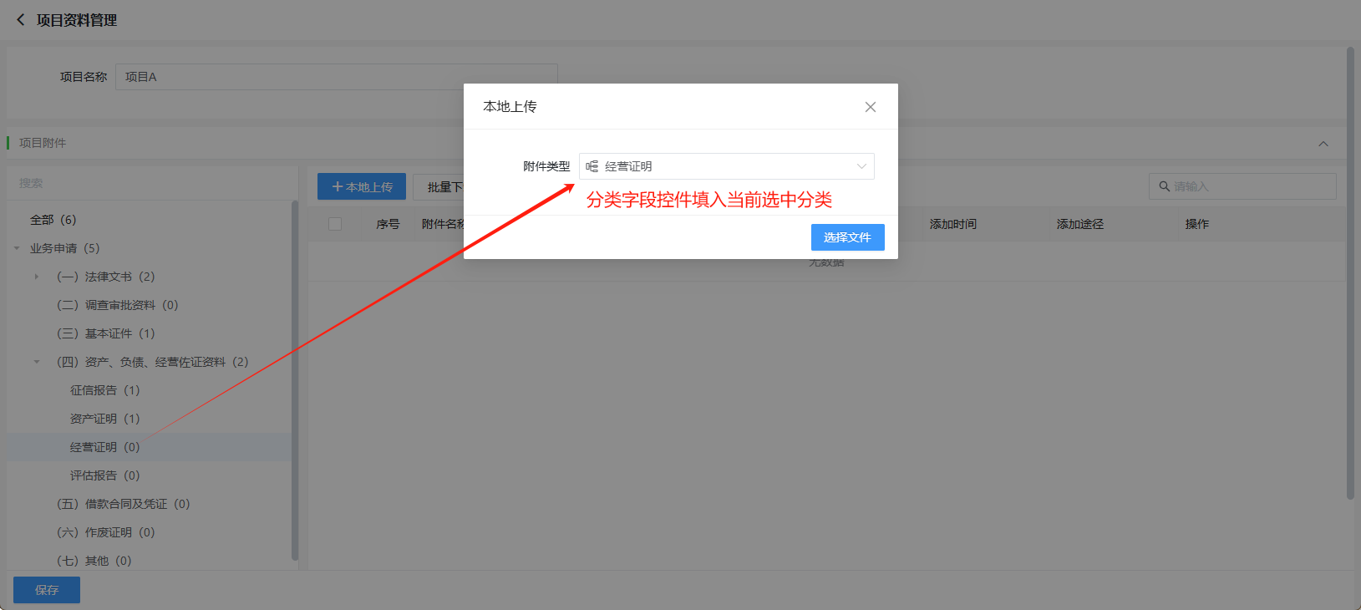Select 评估报告 (0) category
The width and height of the screenshot is (1361, 610).
(104, 475)
